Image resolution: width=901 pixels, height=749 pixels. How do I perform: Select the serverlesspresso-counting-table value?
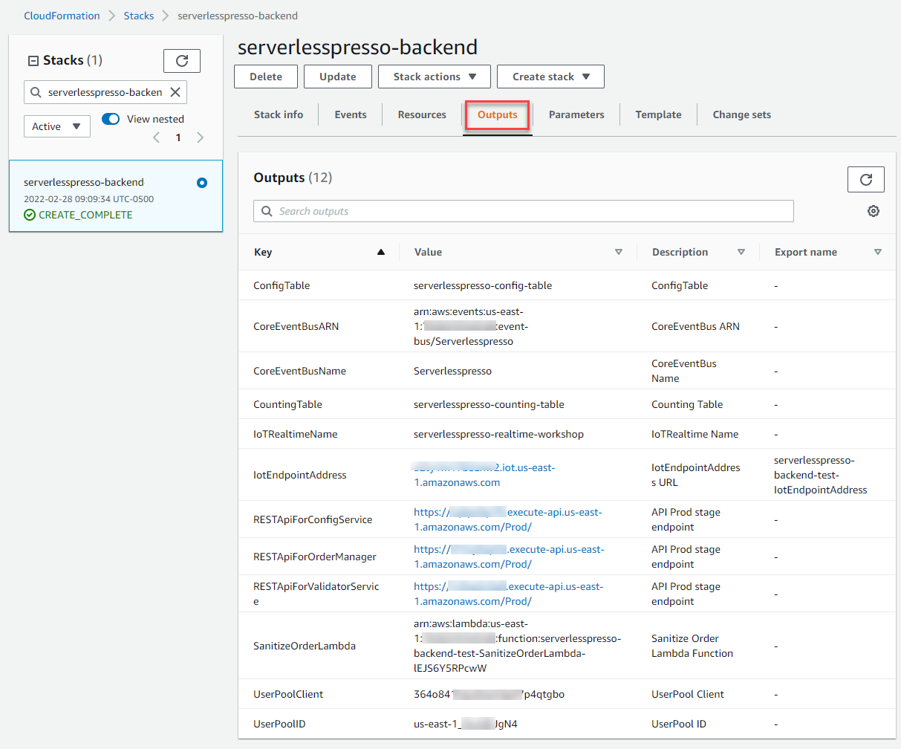pos(489,404)
